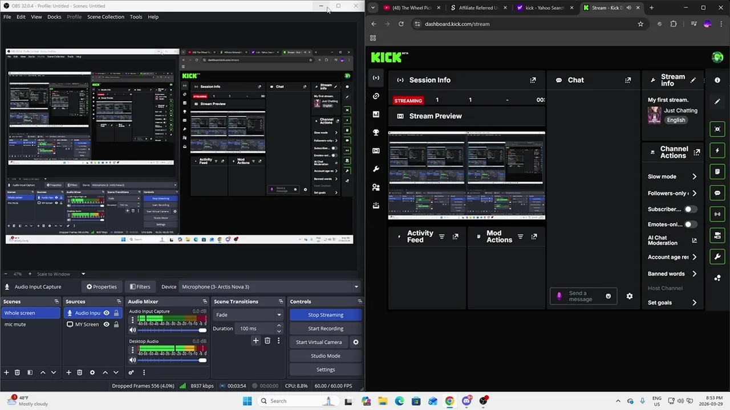
Task: Open the OBS Edit menu
Action: click(x=21, y=17)
